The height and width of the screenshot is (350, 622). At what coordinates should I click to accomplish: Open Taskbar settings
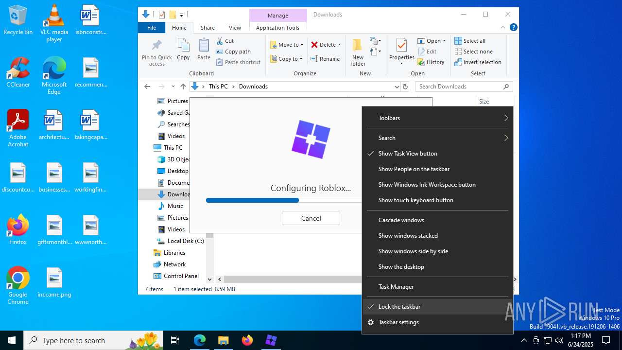coord(437,322)
